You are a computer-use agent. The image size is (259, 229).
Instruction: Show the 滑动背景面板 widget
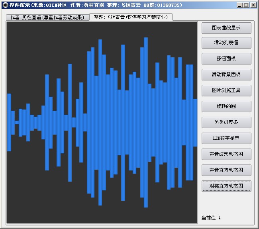coord(226,74)
